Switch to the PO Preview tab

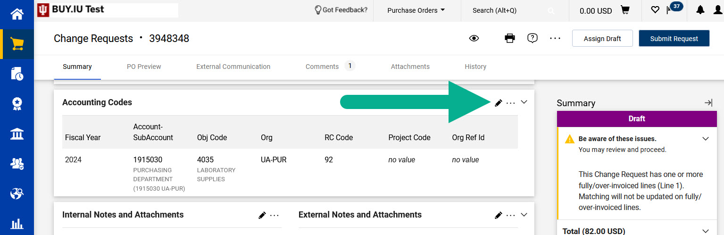tap(144, 67)
